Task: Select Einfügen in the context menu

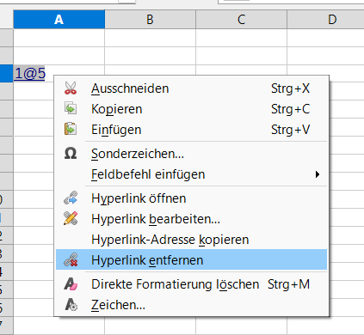Action: coord(191,130)
